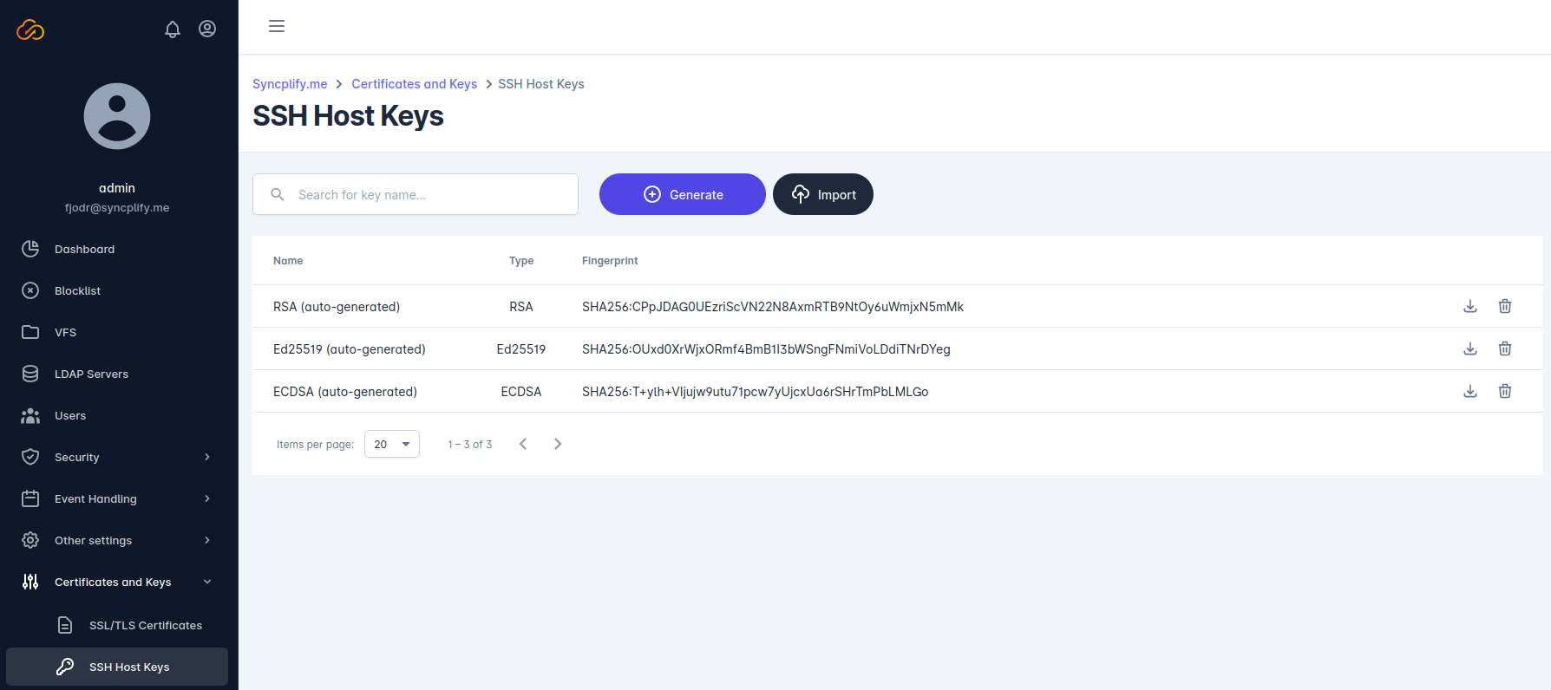Click the Users group icon

30,415
